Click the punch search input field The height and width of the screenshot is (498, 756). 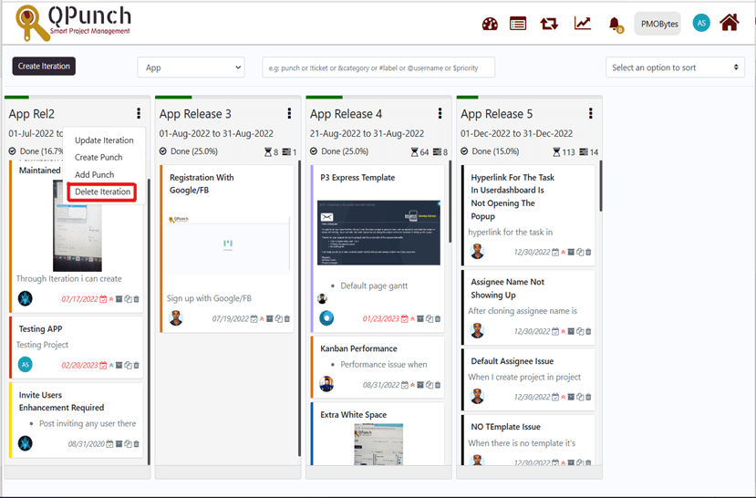pyautogui.click(x=378, y=67)
